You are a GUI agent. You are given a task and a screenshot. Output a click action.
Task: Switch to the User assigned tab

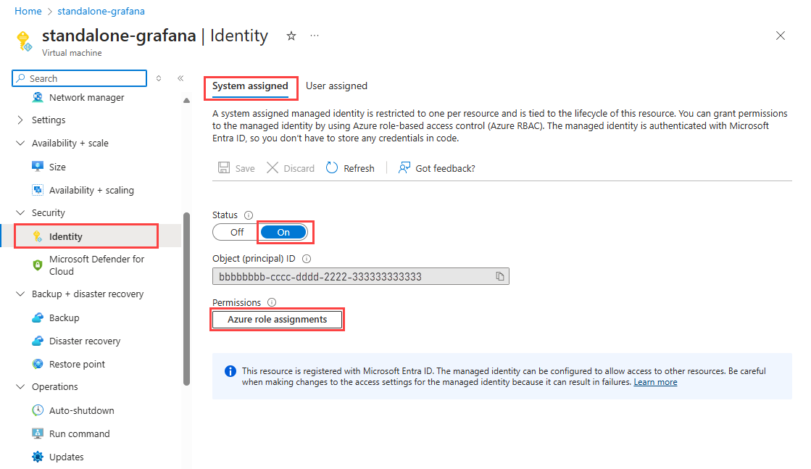[x=336, y=86]
